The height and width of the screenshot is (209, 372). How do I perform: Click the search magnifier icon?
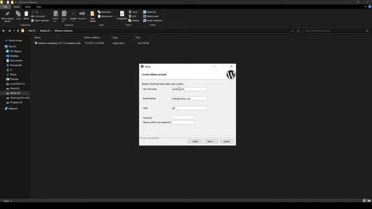[x=367, y=31]
